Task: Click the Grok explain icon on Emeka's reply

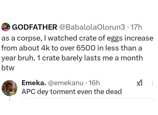Action: pyautogui.click(x=140, y=83)
